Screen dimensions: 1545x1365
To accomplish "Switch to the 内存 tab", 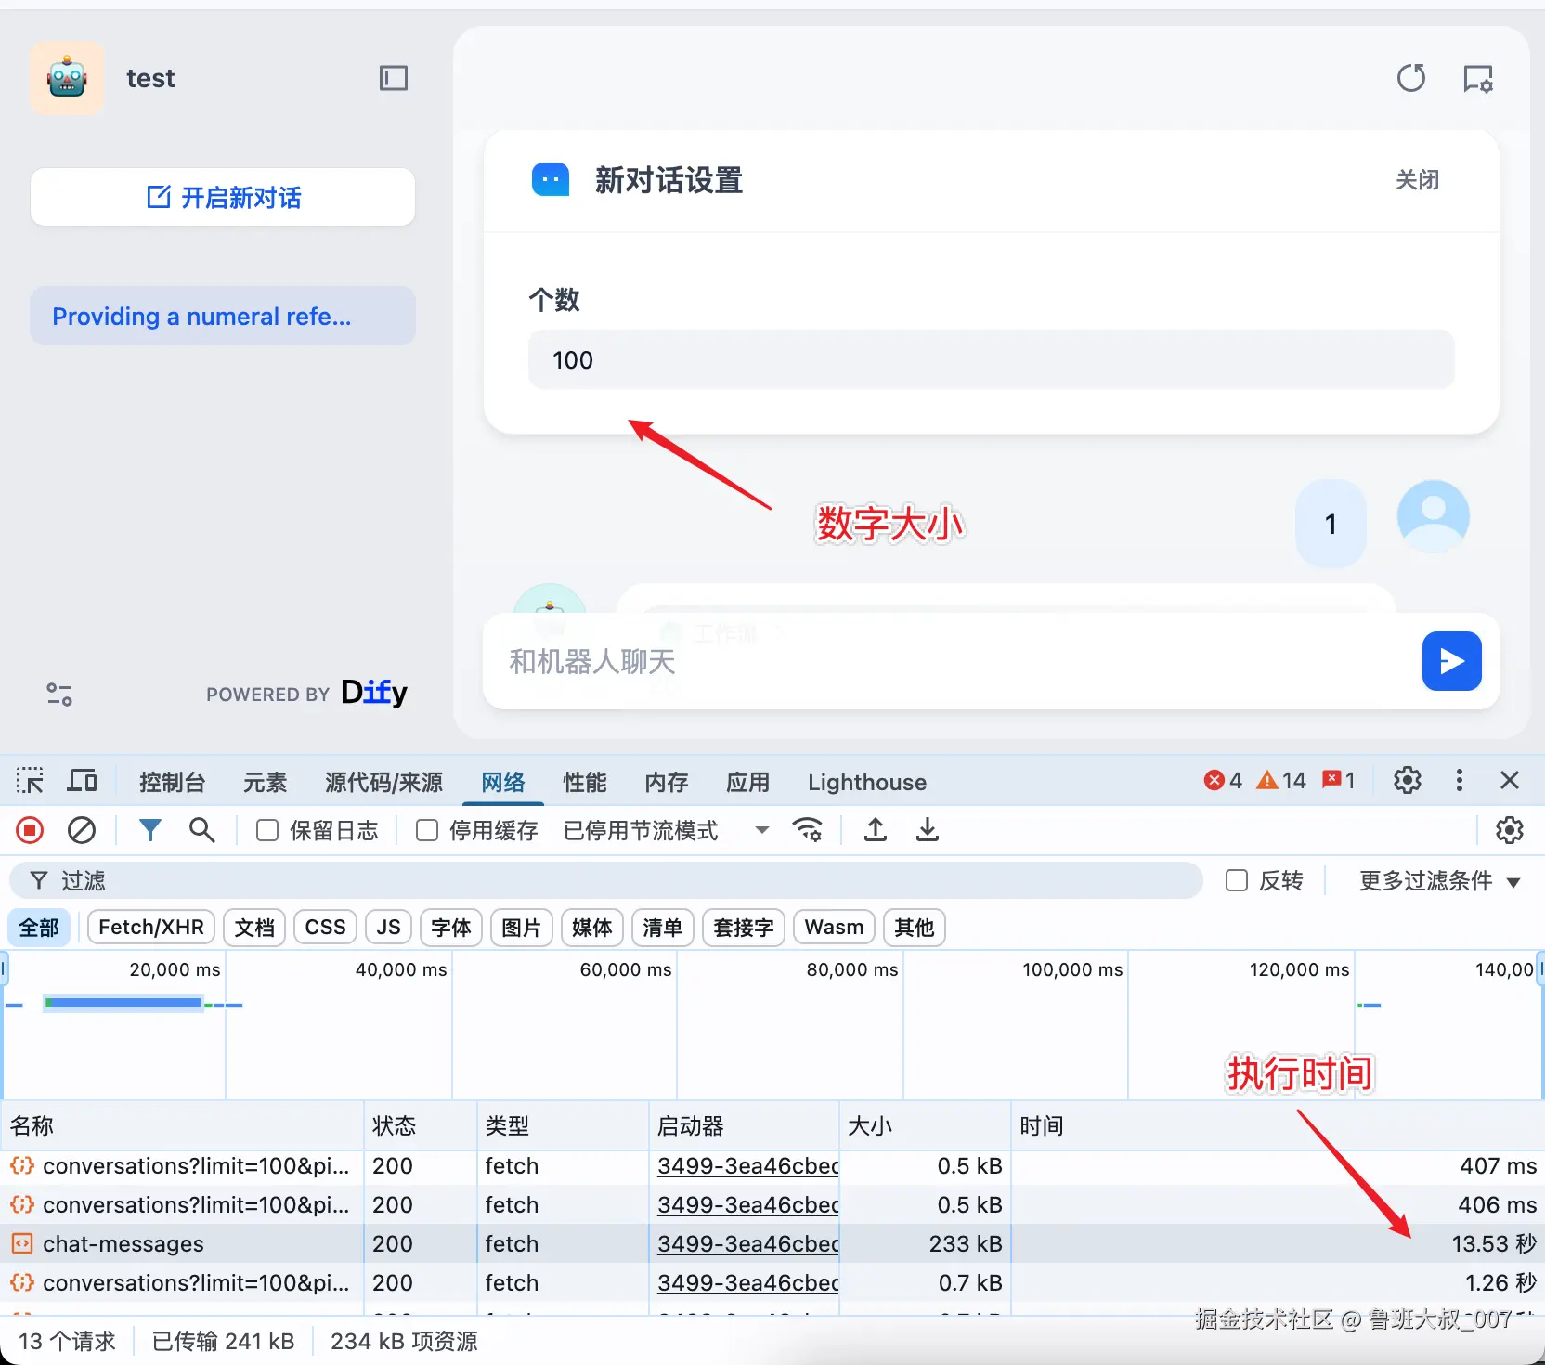I will [667, 782].
